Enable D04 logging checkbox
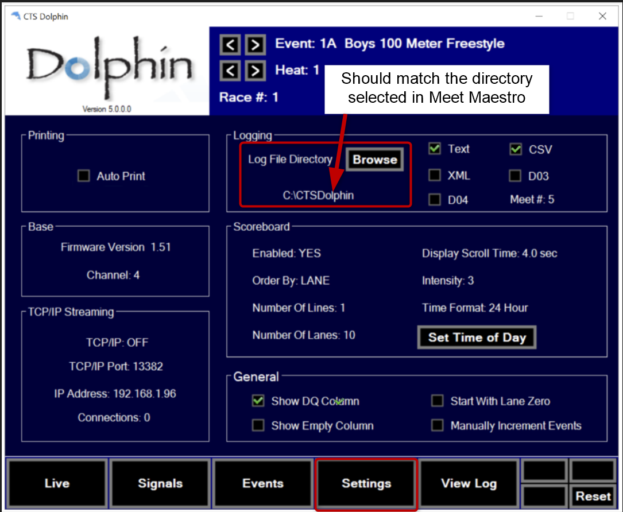 (x=435, y=199)
